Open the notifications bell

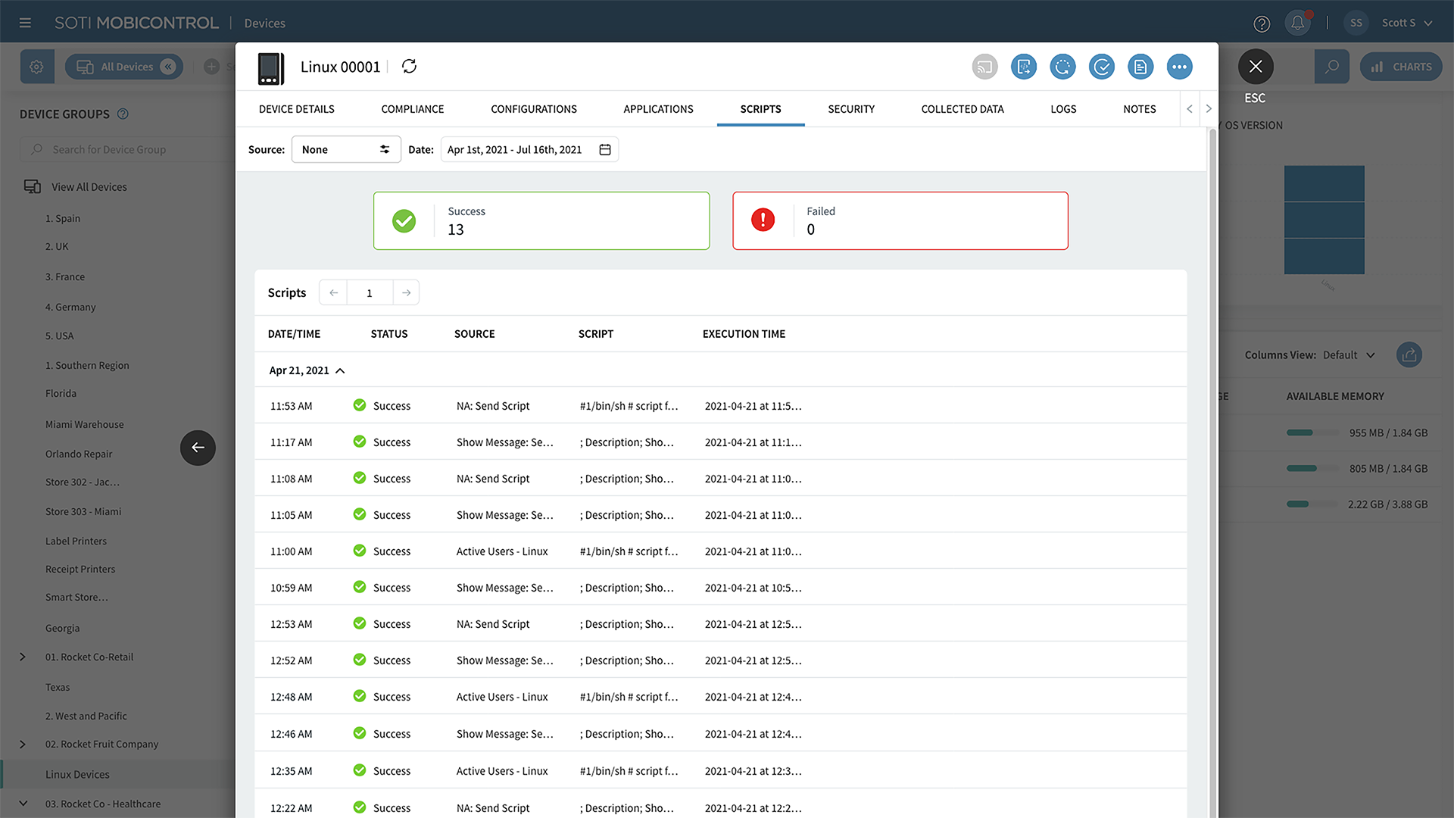[1298, 23]
